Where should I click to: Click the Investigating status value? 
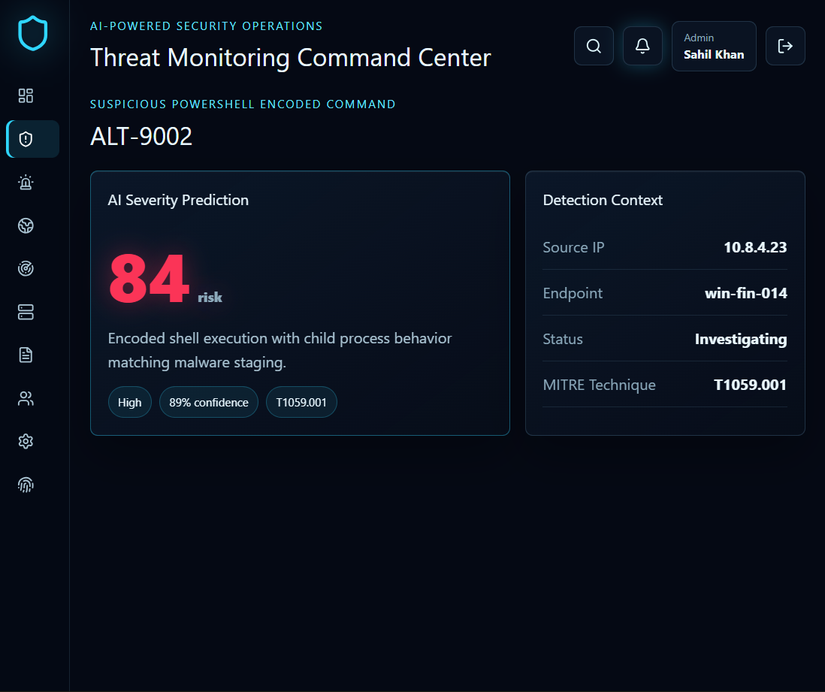(741, 339)
